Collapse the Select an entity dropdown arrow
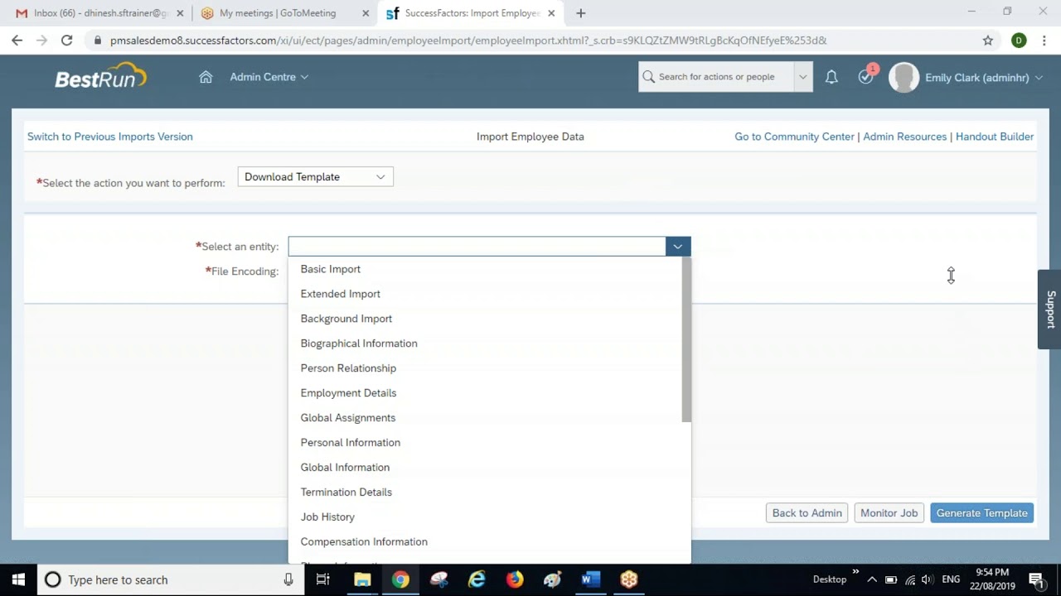Image resolution: width=1061 pixels, height=596 pixels. 677,246
